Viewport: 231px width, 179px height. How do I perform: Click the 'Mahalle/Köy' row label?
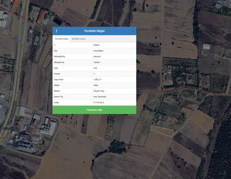pyautogui.click(x=59, y=56)
